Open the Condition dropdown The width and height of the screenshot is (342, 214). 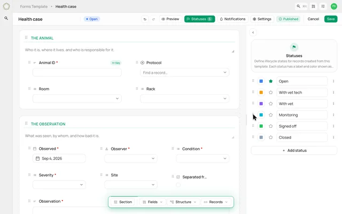coord(203,158)
